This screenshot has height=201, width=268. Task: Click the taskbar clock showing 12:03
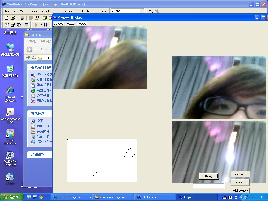click(x=257, y=197)
